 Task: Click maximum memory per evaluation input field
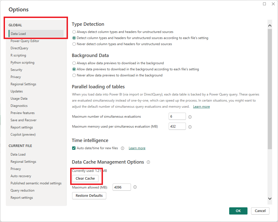click(177, 126)
